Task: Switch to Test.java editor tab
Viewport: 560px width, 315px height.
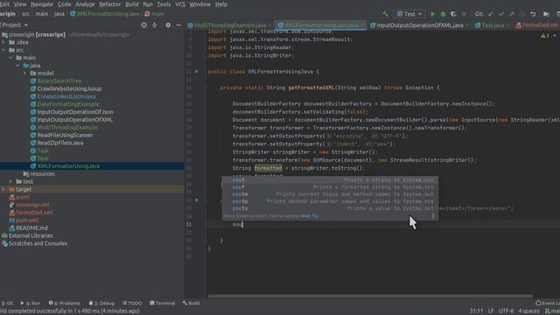Action: tap(493, 25)
